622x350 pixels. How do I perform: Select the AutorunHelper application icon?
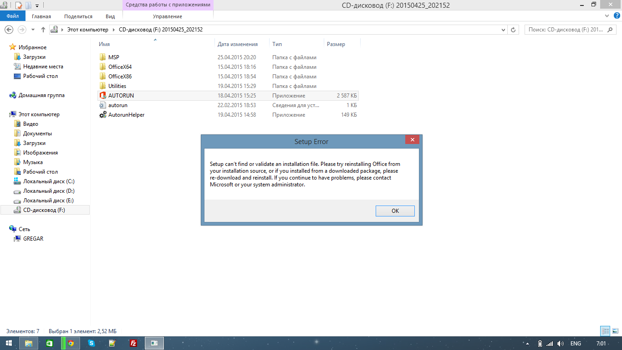pos(103,115)
